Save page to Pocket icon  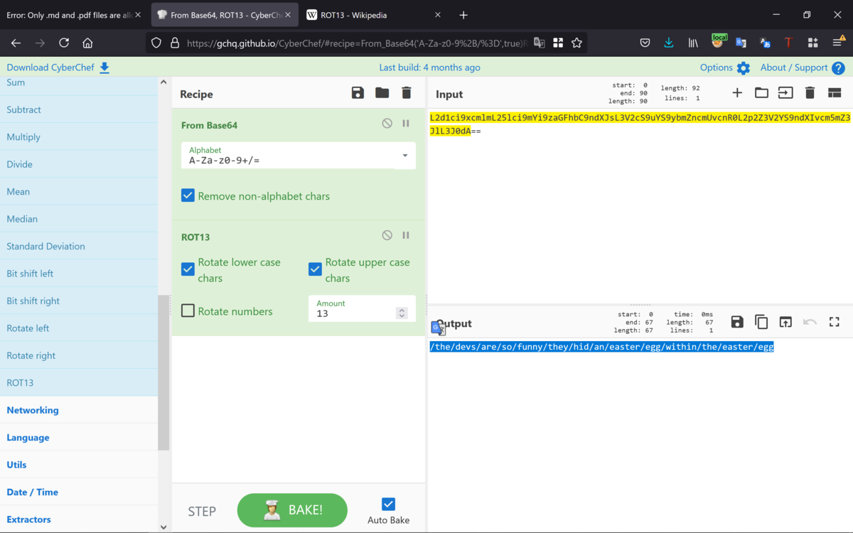645,43
